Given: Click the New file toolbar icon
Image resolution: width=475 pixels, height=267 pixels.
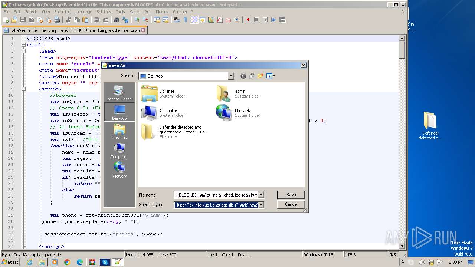Looking at the screenshot, I should 6,20.
